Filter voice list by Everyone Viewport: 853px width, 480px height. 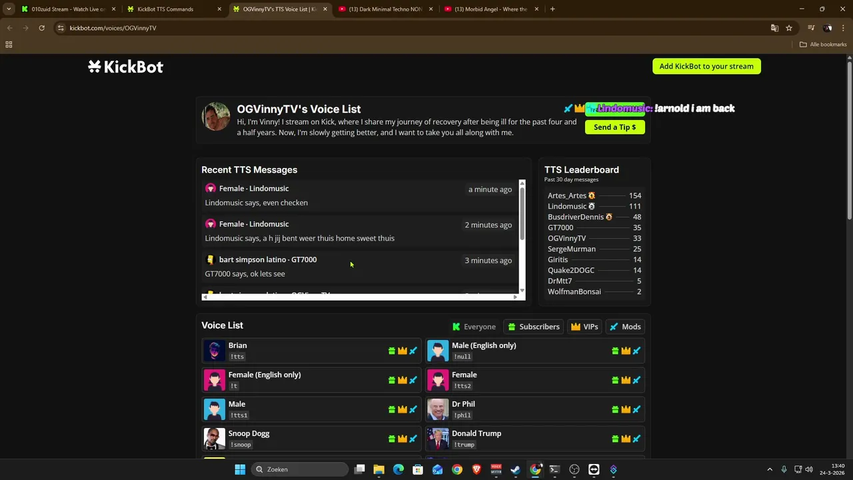point(474,327)
